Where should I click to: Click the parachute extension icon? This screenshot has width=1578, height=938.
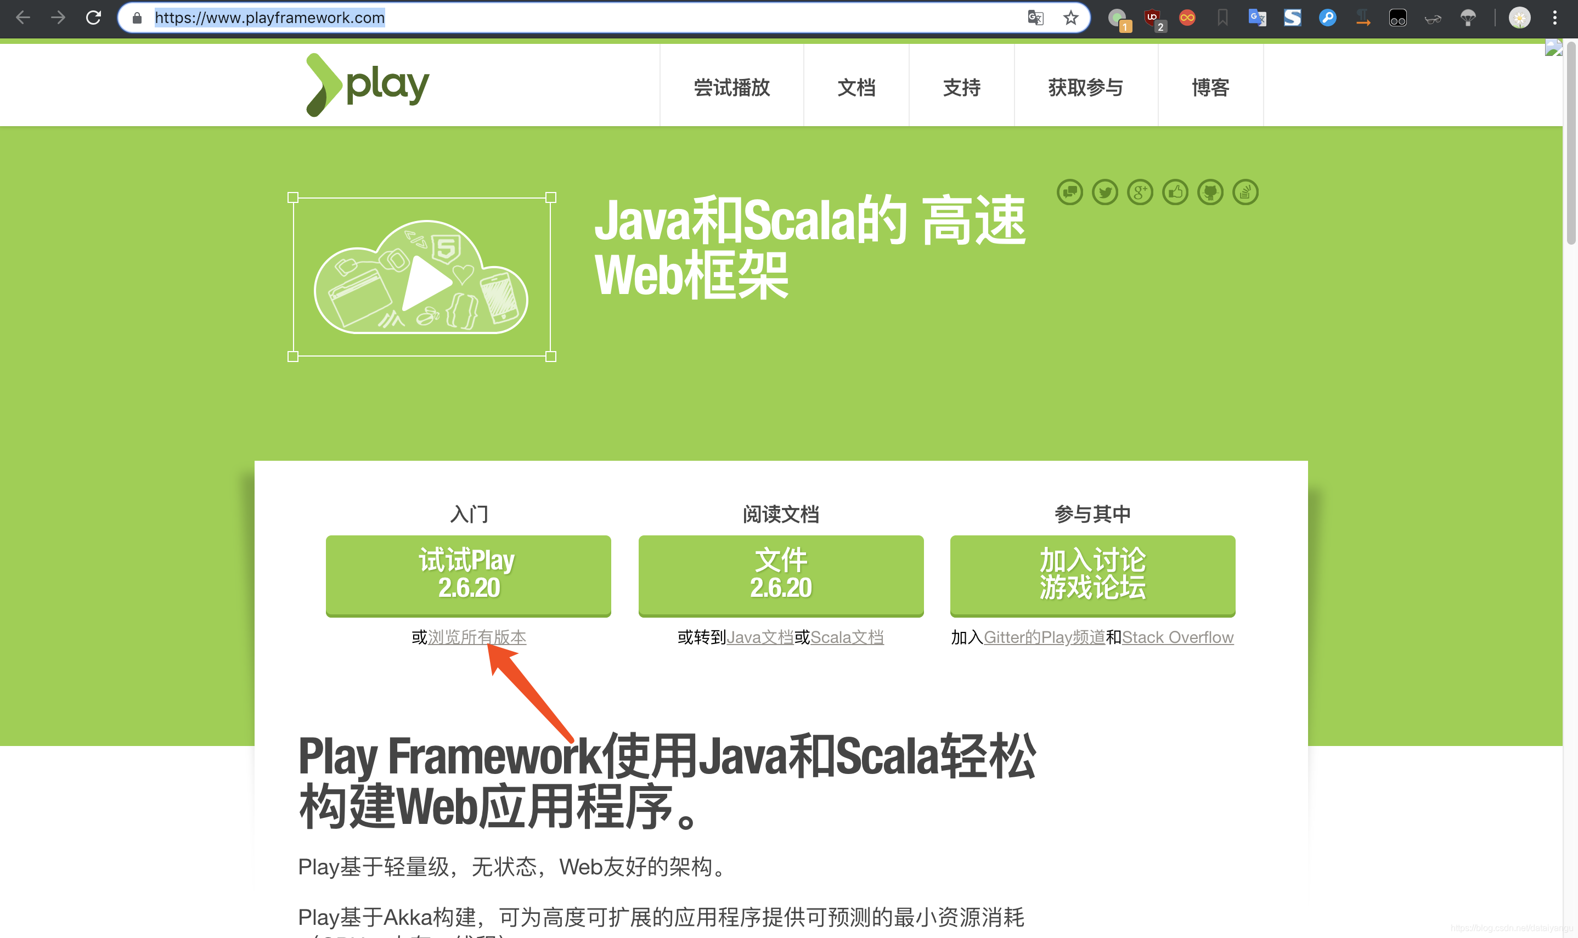(1468, 18)
